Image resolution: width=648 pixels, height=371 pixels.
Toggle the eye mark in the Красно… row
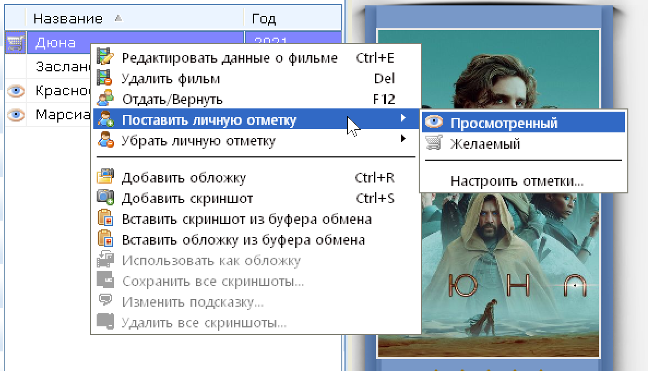(x=16, y=90)
